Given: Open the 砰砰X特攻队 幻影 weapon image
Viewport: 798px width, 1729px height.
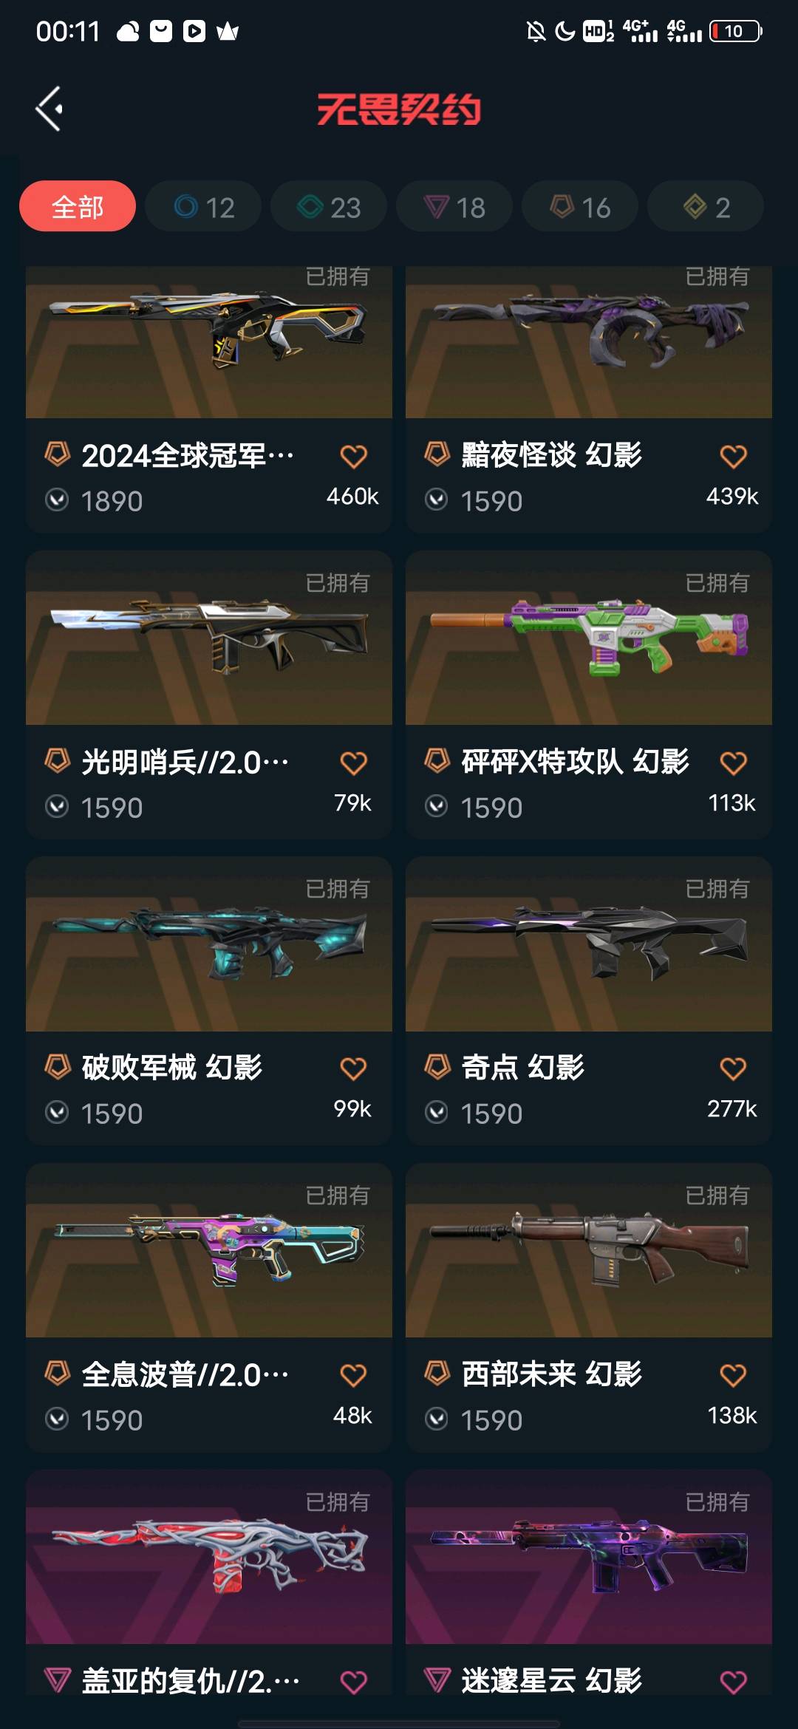Looking at the screenshot, I should tap(589, 638).
